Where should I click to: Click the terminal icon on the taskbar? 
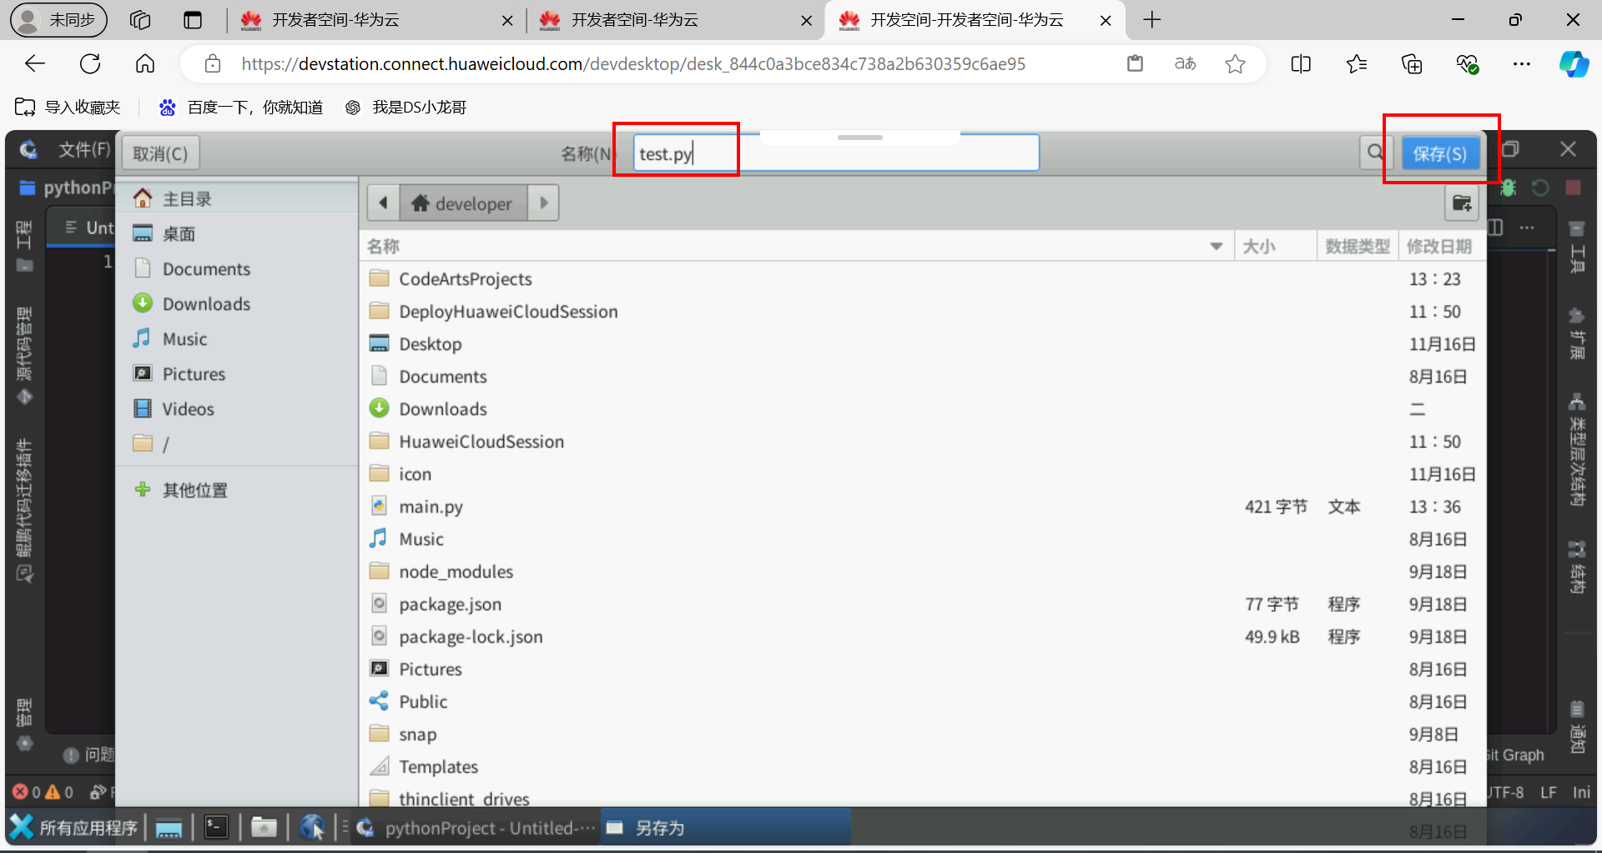216,826
